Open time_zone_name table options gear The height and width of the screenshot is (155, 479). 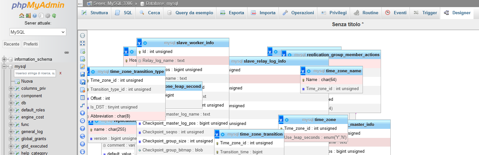pyautogui.click(x=309, y=71)
